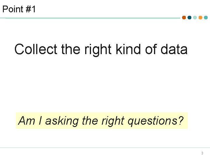The height and width of the screenshot is (158, 210).
Task: Click the 'Point #1' slide title
Action: [x=19, y=9]
